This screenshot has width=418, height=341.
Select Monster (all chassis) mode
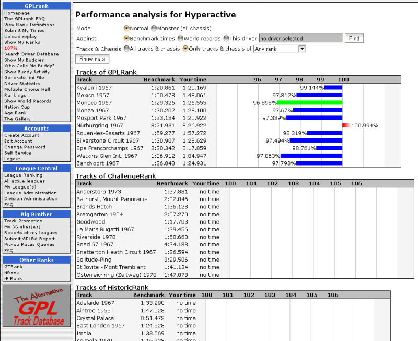point(154,28)
